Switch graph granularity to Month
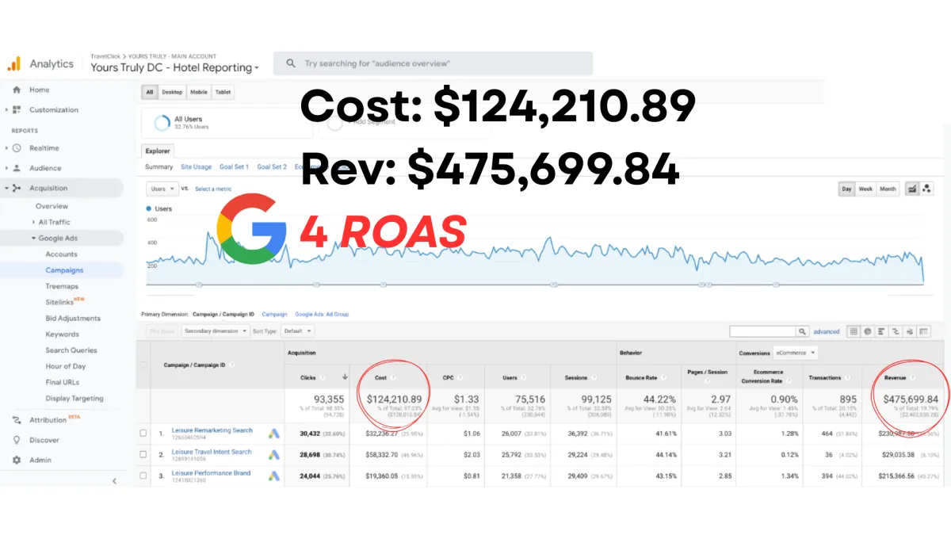This screenshot has width=951, height=535. [888, 189]
